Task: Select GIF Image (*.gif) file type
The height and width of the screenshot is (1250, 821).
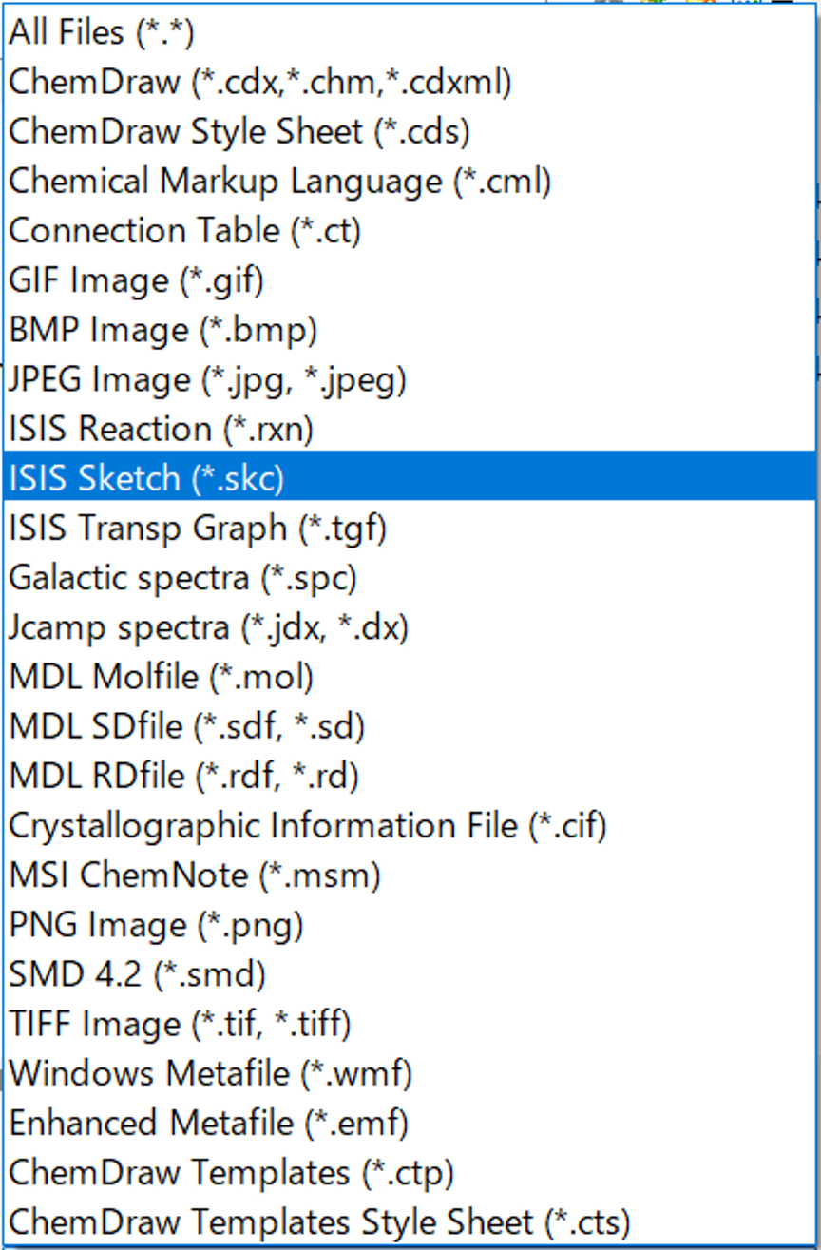Action: coord(137,280)
